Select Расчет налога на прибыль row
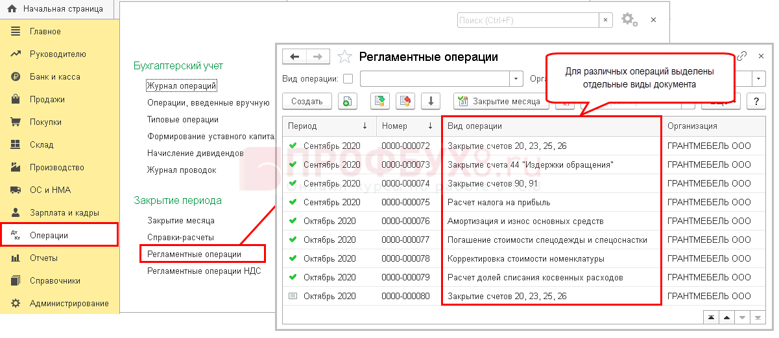Viewport: 779px width, 338px height. point(525,203)
